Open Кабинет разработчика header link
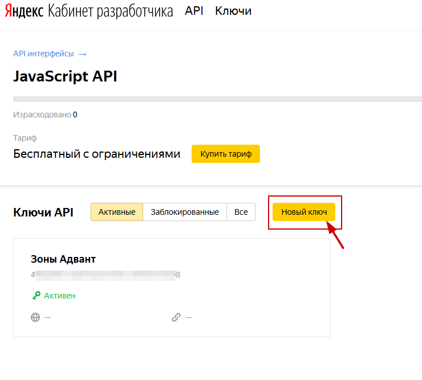This screenshot has height=380, width=422. (x=110, y=11)
